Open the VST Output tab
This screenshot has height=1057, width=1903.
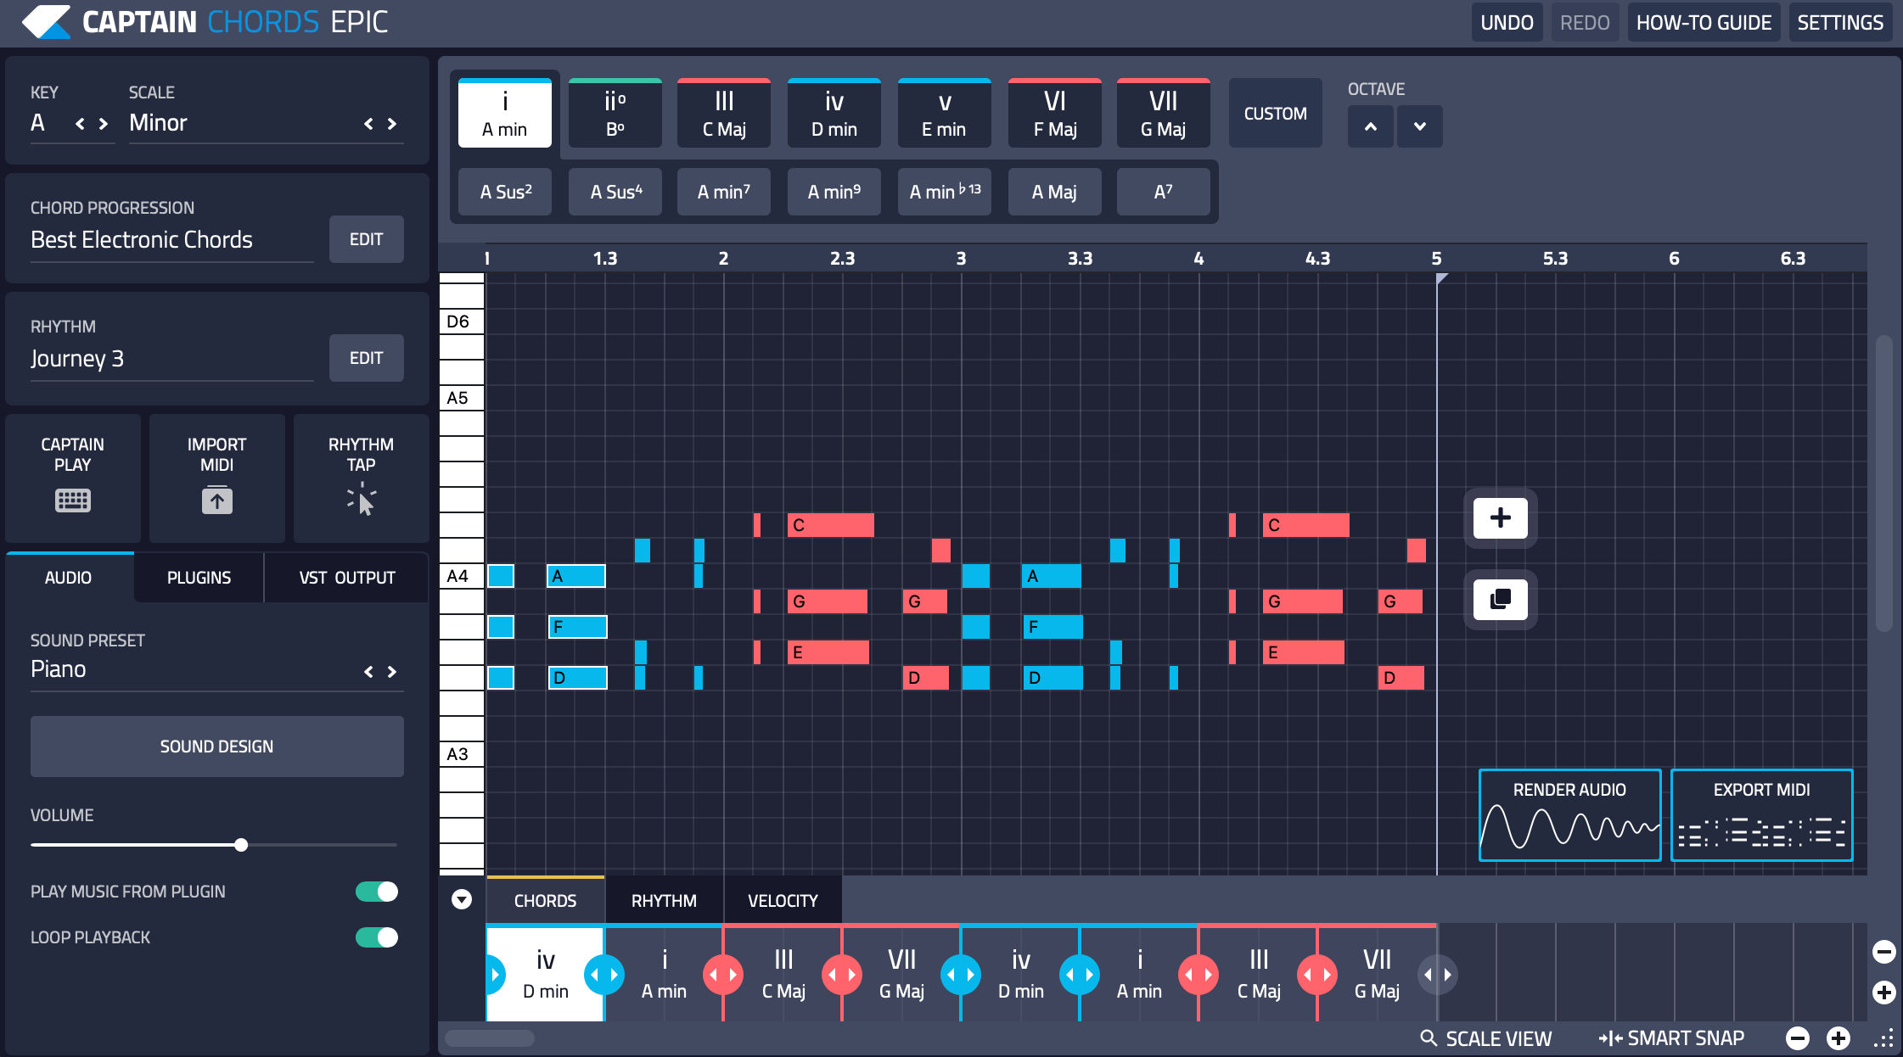[x=346, y=578]
